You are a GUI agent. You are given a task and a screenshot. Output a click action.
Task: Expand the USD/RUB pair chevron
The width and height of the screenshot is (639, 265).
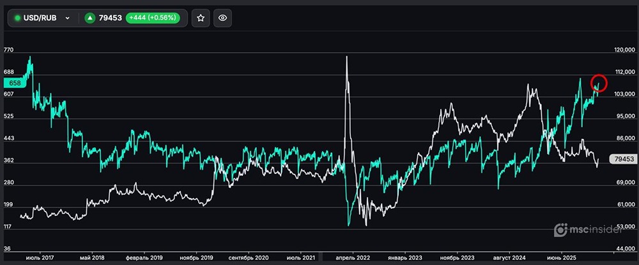[x=68, y=18]
